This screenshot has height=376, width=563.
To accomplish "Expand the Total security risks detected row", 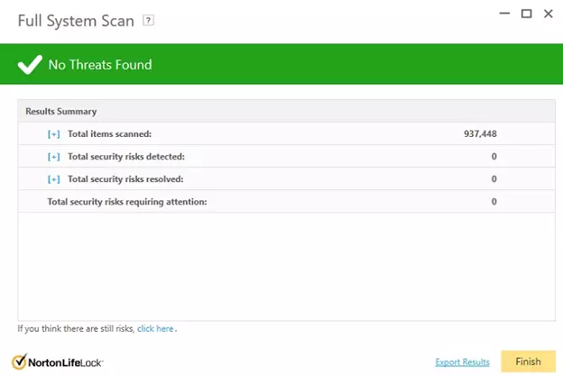I will click(x=54, y=157).
